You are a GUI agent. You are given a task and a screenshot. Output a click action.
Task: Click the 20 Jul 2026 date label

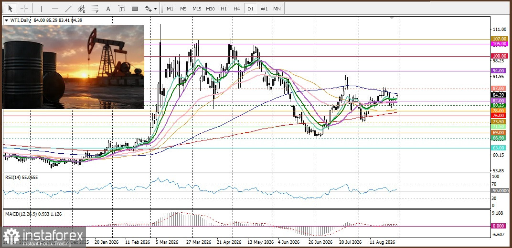[x=351, y=242]
